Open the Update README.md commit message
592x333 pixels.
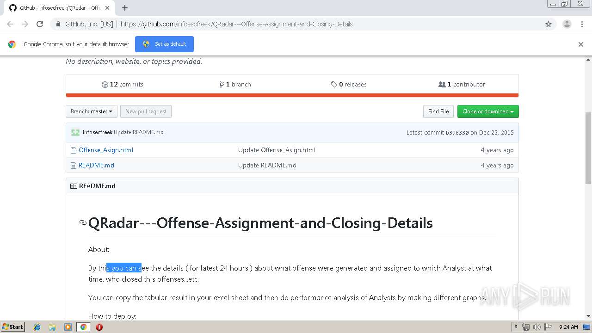click(139, 132)
